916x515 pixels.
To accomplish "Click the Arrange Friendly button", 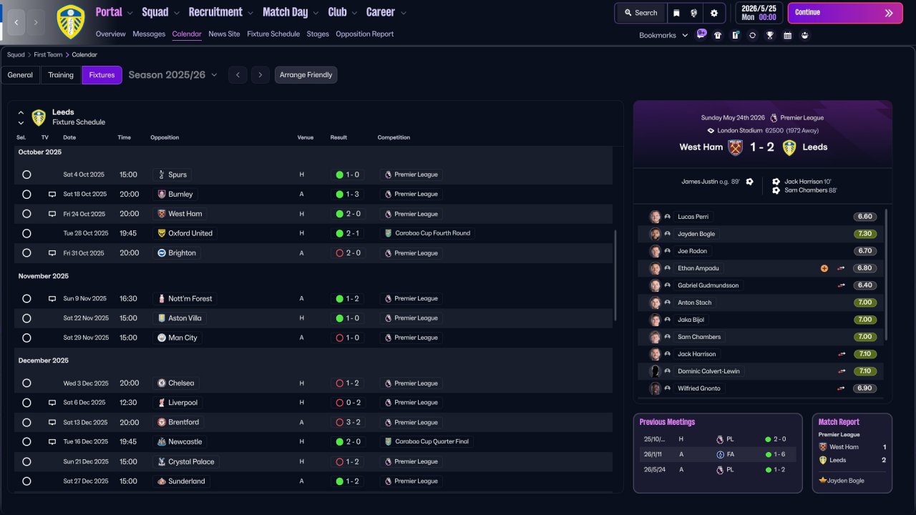I will point(306,75).
